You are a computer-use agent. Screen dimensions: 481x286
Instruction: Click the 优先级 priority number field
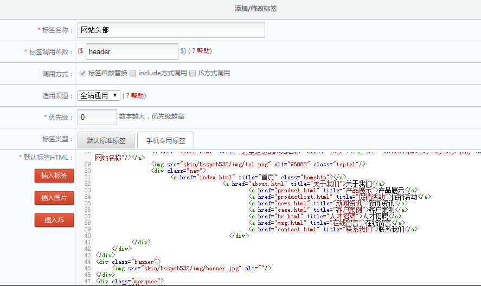[98, 116]
